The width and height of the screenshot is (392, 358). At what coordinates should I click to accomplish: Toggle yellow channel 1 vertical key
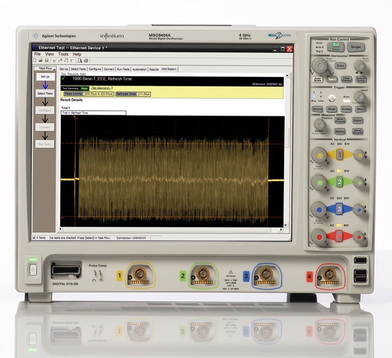[339, 155]
